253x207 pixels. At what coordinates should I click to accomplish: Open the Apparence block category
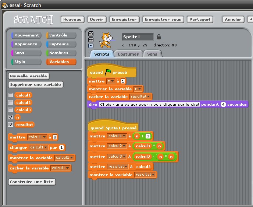(x=26, y=44)
